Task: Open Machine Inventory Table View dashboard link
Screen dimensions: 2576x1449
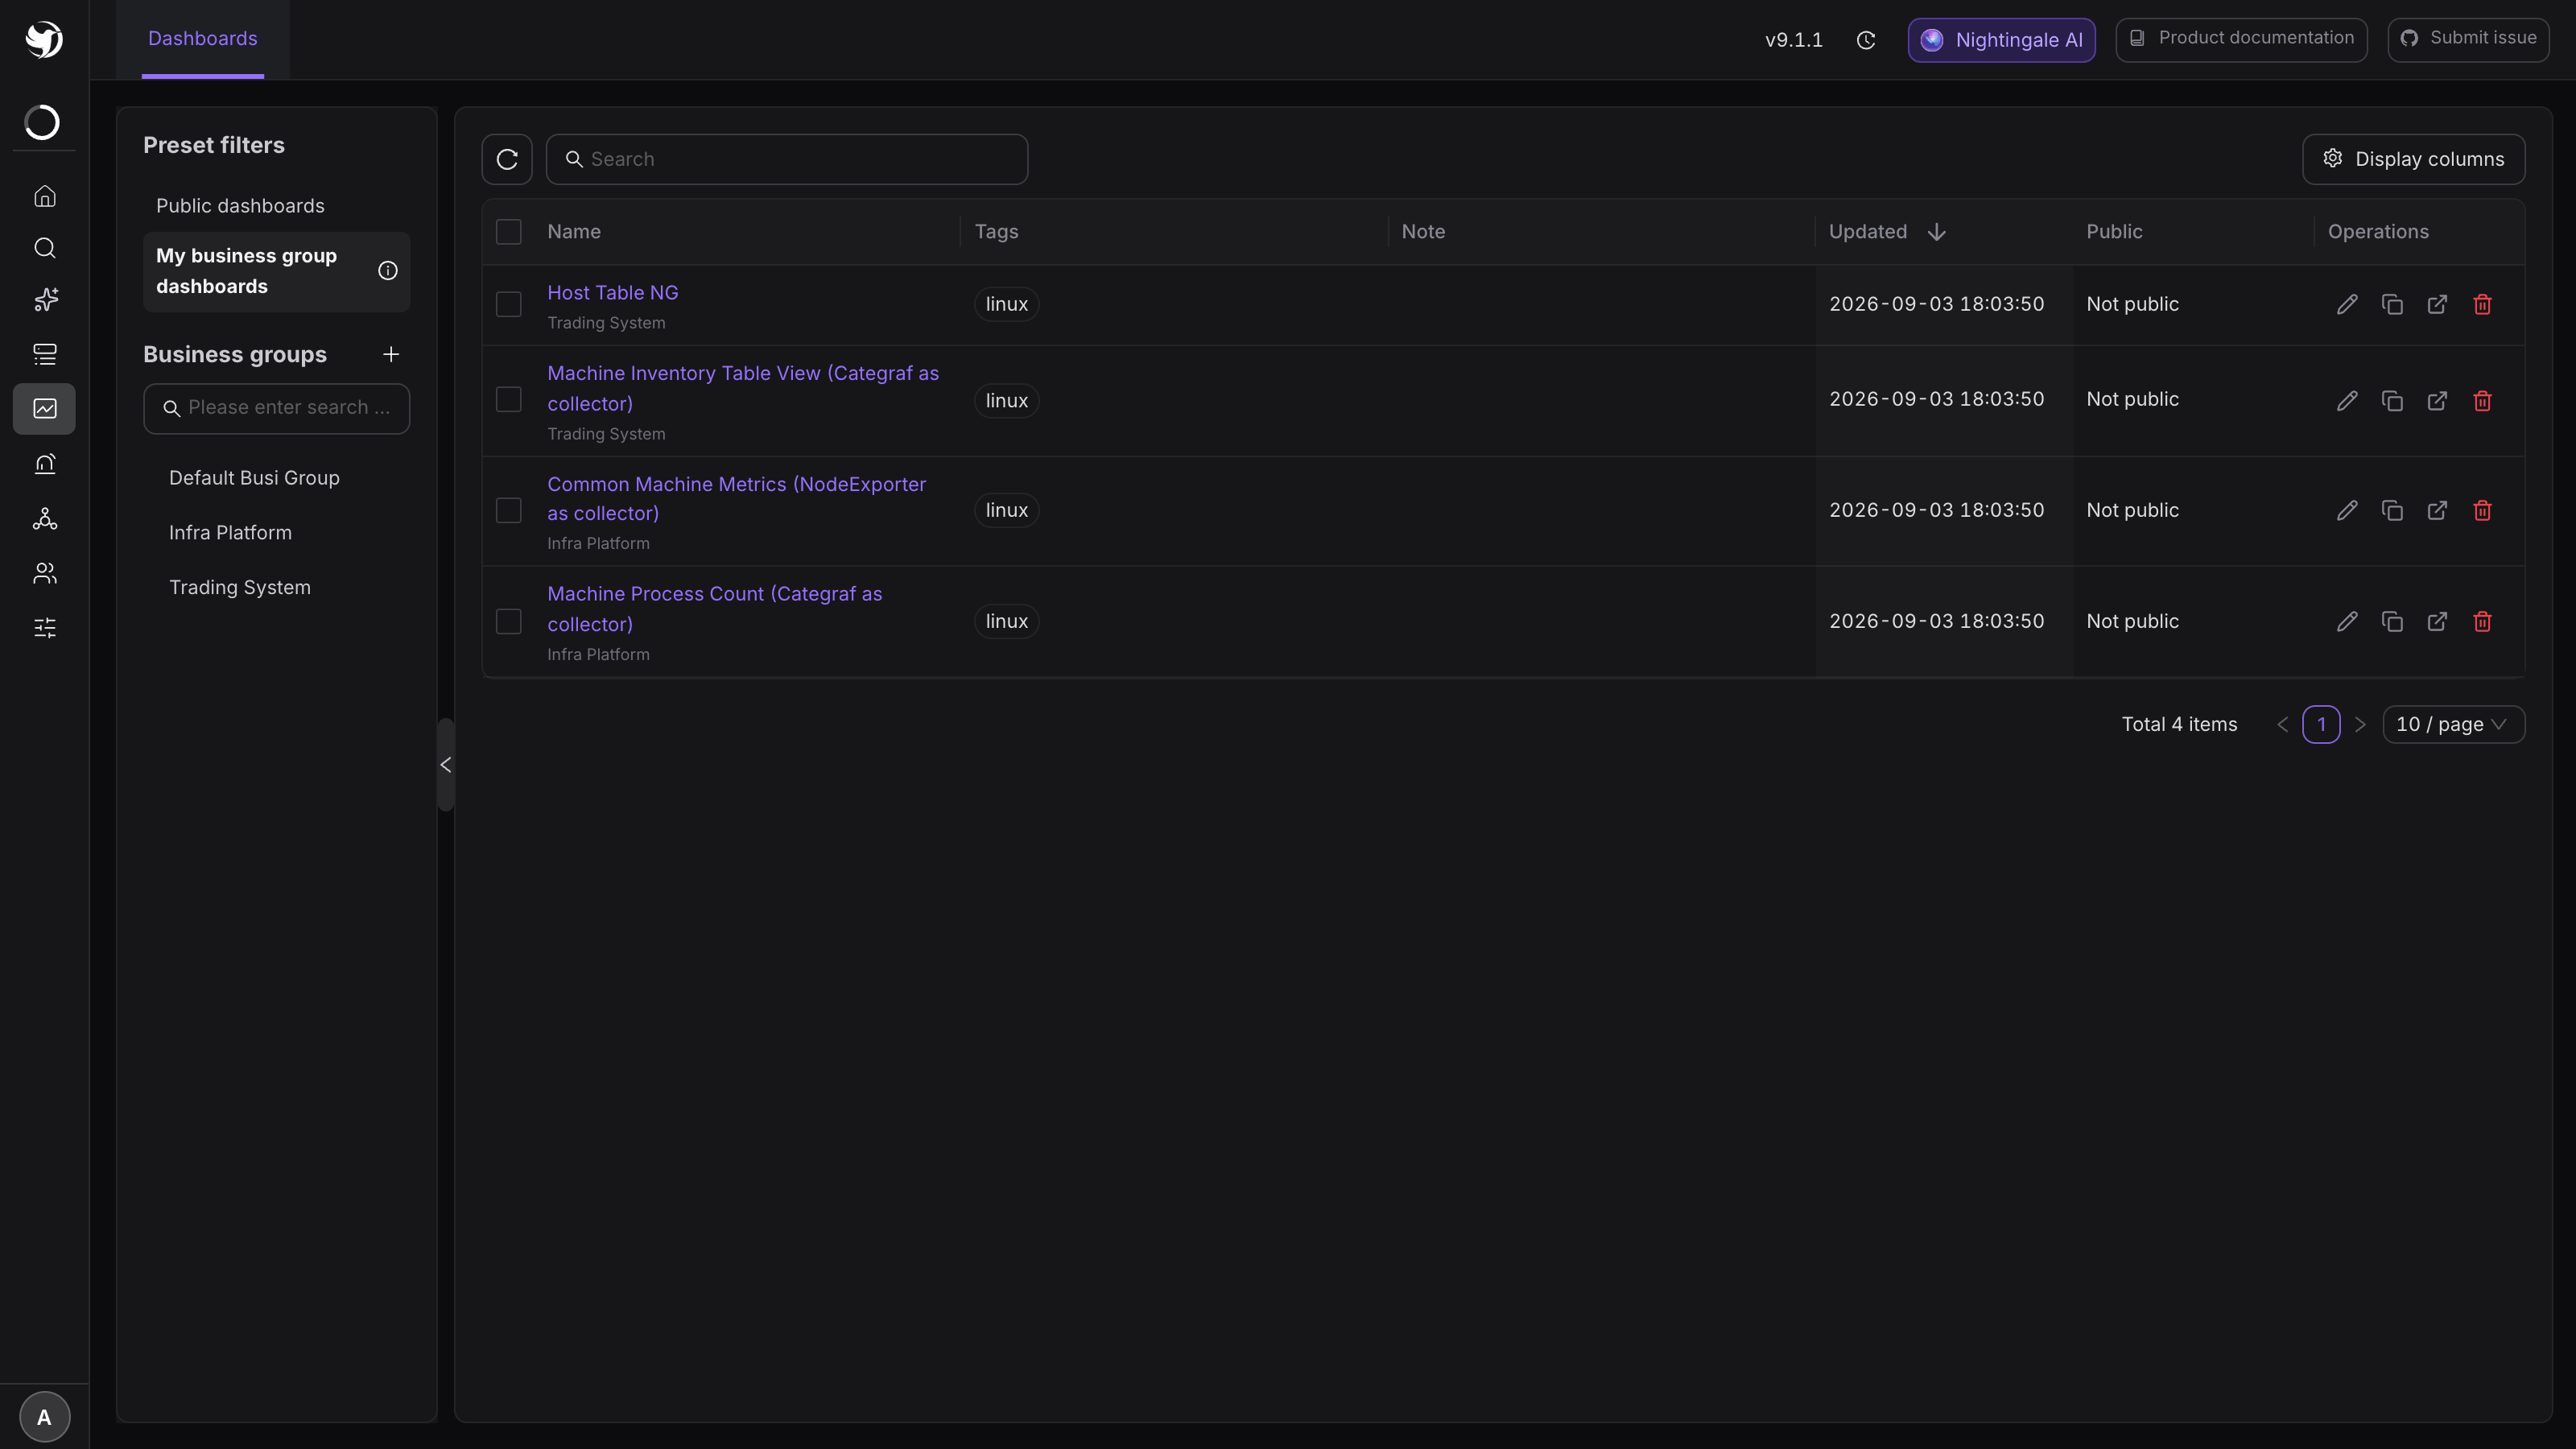Action: click(x=743, y=388)
